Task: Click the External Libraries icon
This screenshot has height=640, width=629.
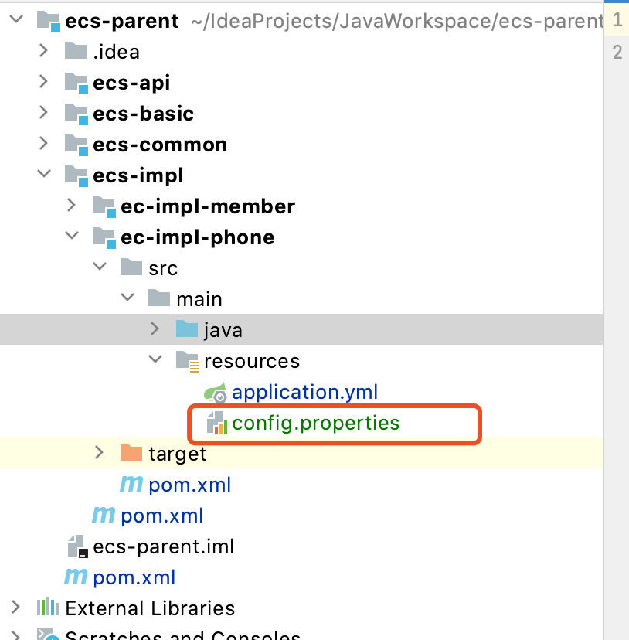Action: pyautogui.click(x=48, y=608)
